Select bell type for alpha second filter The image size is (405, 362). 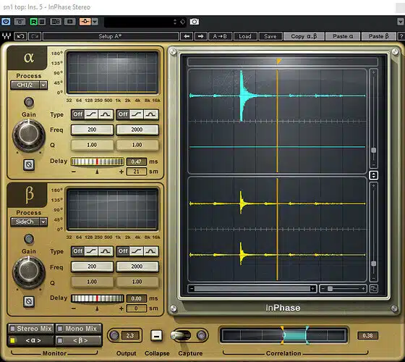(151, 114)
